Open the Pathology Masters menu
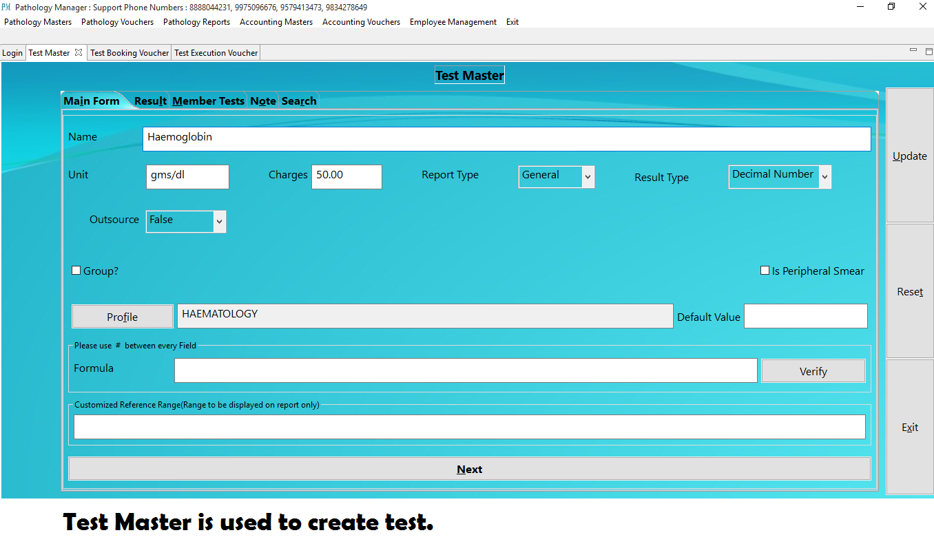Screen dimensions: 934x546 (38, 22)
